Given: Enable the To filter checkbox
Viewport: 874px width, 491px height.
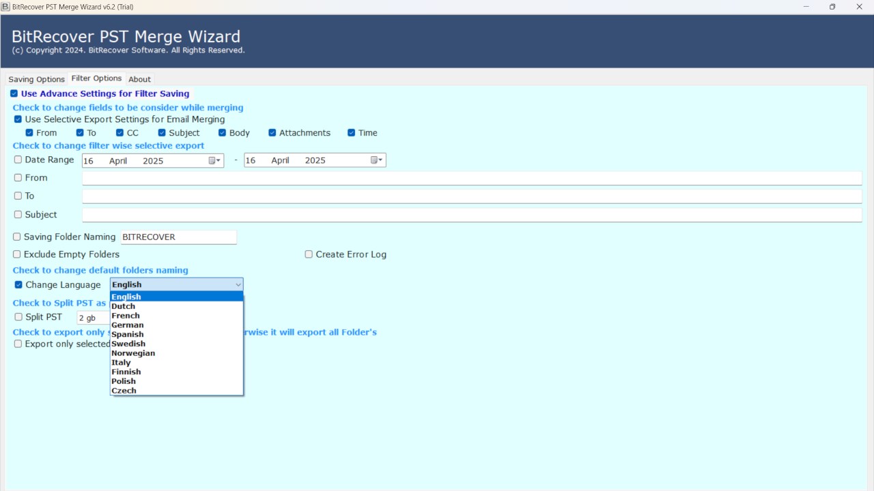Looking at the screenshot, I should tap(18, 196).
